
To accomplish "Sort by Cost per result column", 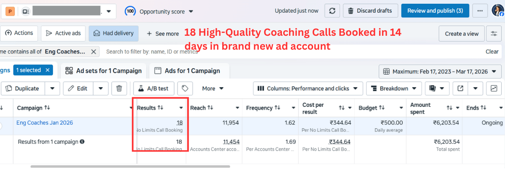I will pyautogui.click(x=342, y=108).
